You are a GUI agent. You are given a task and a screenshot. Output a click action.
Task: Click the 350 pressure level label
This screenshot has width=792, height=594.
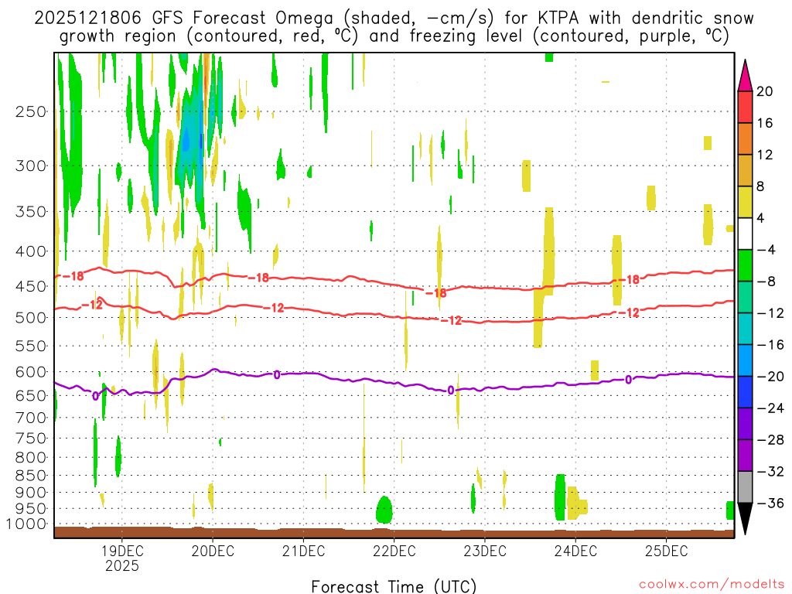[31, 212]
